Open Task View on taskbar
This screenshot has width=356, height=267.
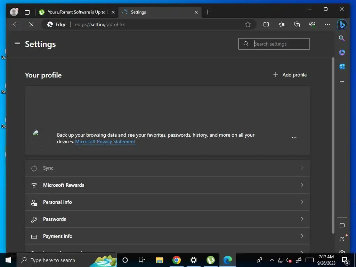click(142, 260)
